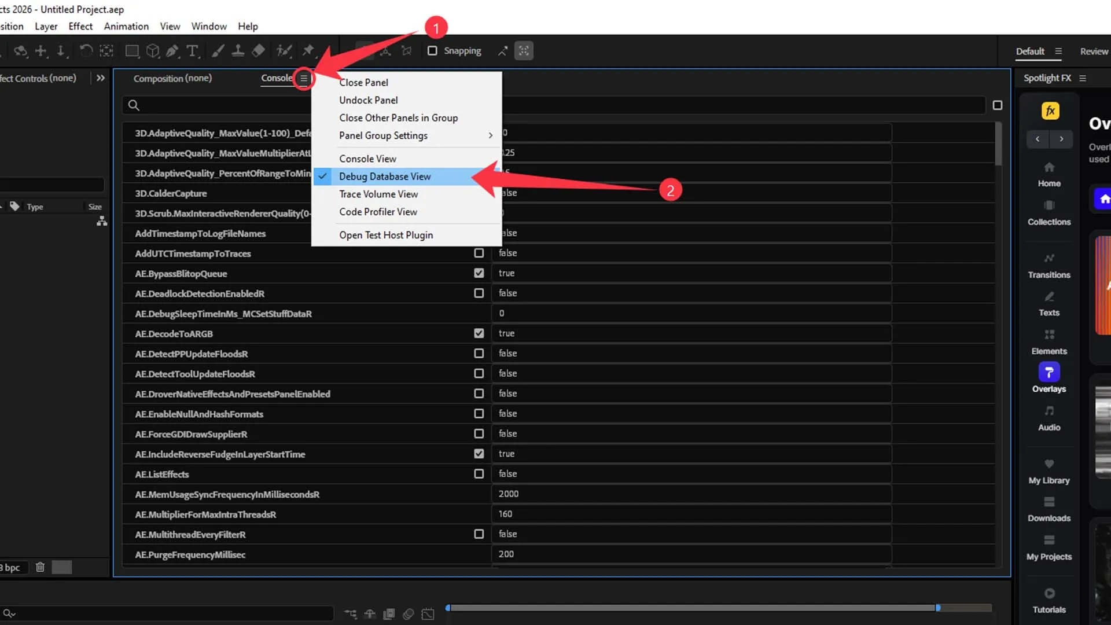Image resolution: width=1111 pixels, height=625 pixels.
Task: Select the Rectangle shape tool
Action: pos(132,51)
